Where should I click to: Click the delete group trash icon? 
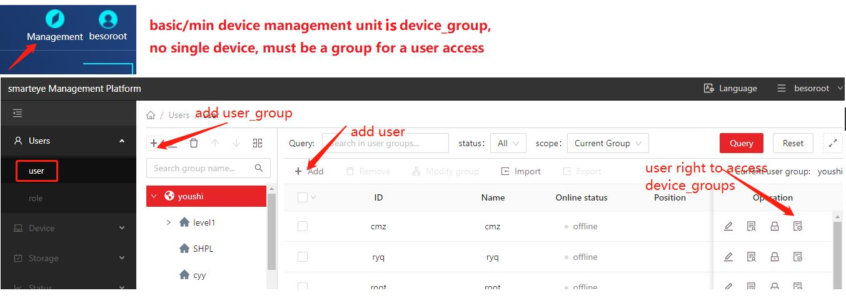(194, 143)
